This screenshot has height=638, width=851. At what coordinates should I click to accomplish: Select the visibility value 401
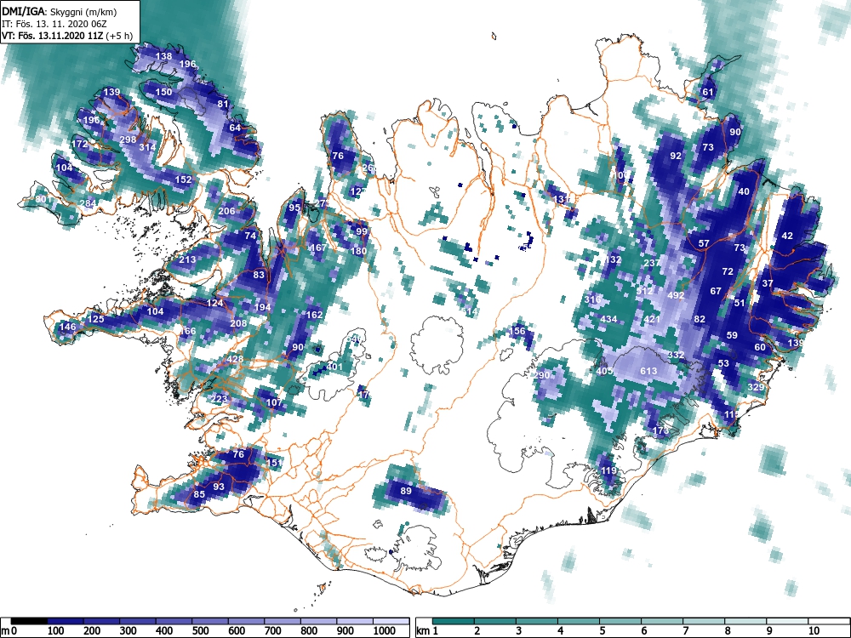(334, 367)
